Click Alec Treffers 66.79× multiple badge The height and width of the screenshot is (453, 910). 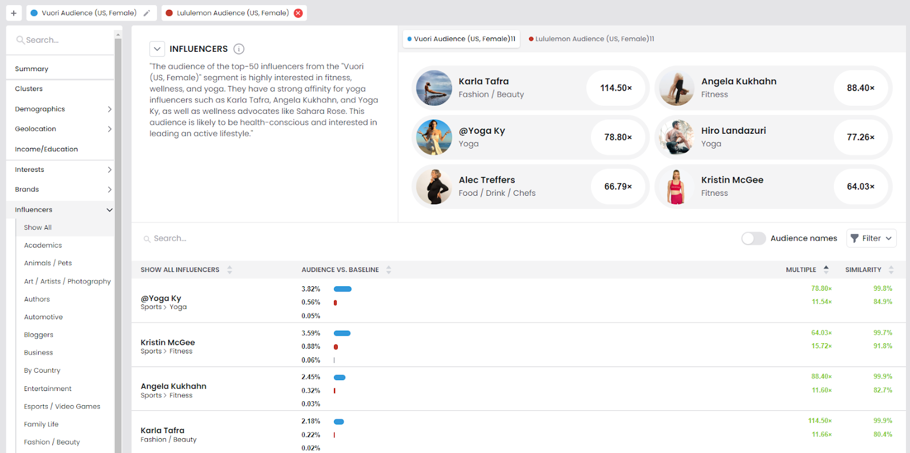point(618,187)
